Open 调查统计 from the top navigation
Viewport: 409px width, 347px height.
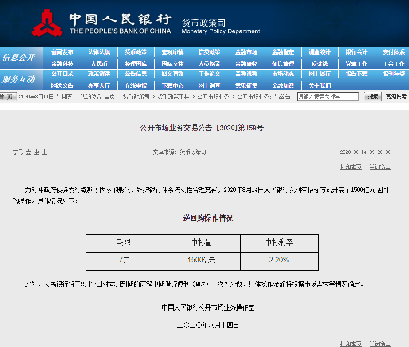(x=319, y=52)
